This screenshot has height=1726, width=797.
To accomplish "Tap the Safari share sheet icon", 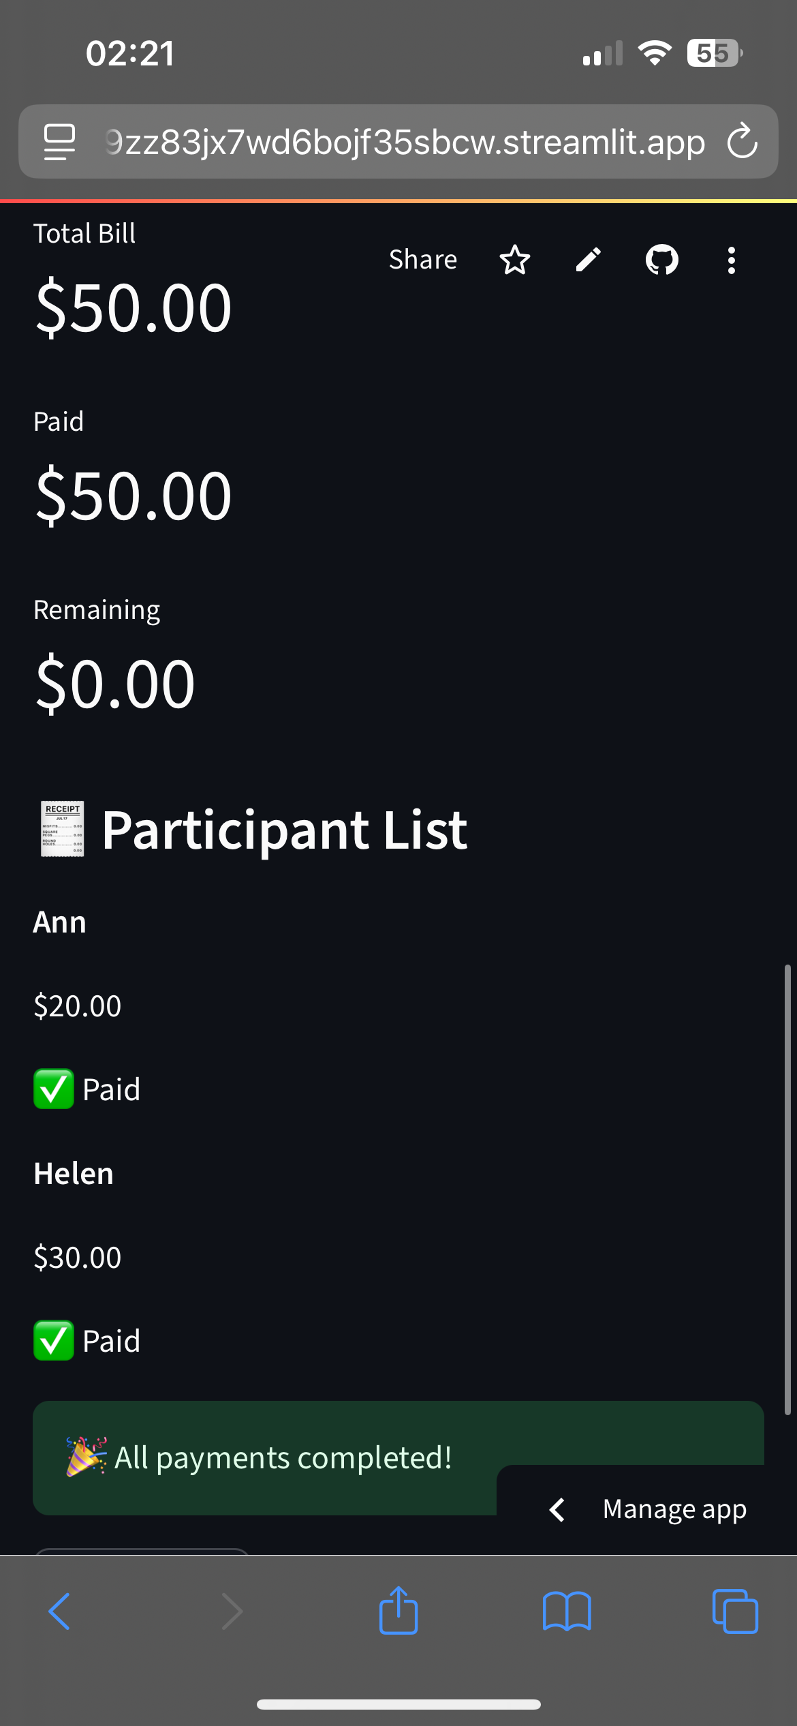I will coord(398,1610).
